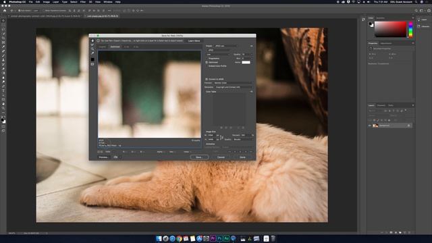The width and height of the screenshot is (432, 243).
Task: Click the Done button in the dialog
Action: [243, 157]
